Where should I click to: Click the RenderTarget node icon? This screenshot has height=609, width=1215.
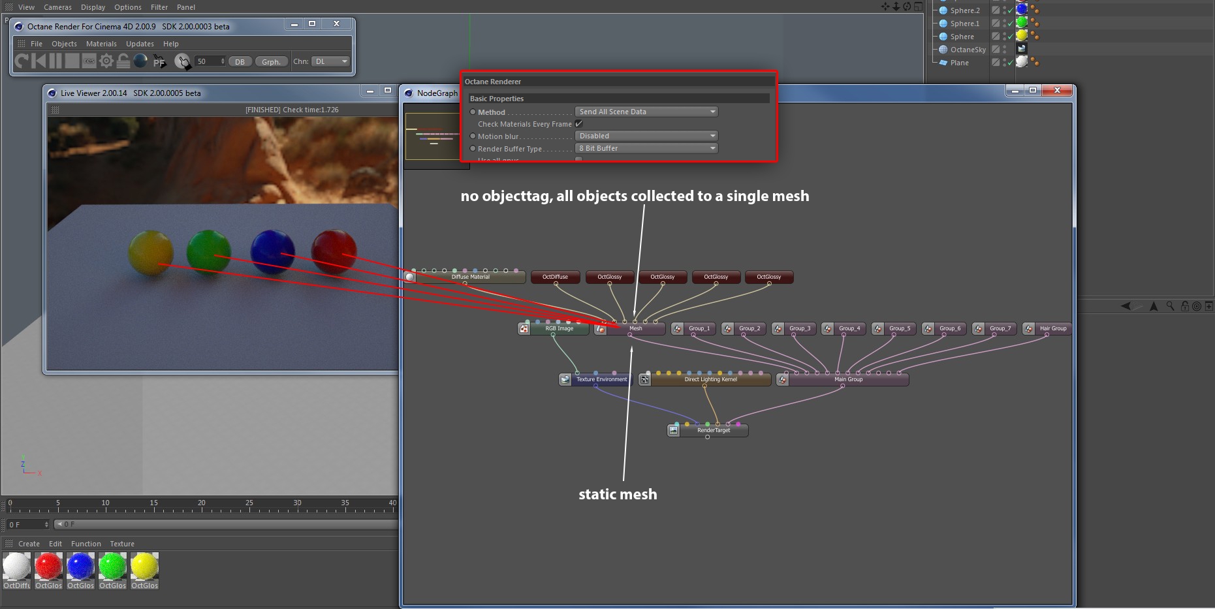point(674,430)
